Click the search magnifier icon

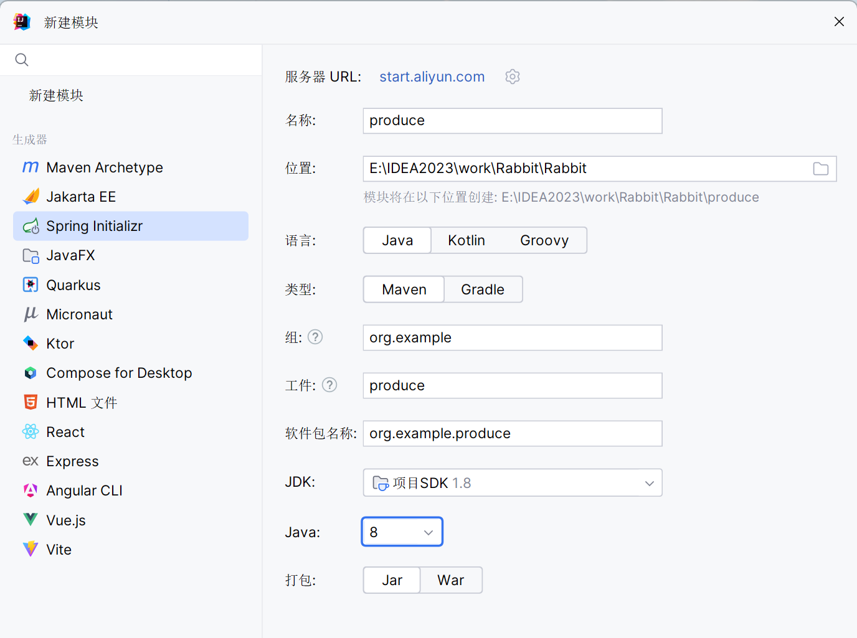22,60
